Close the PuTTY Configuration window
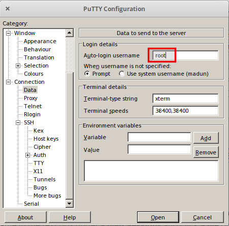The height and width of the screenshot is (226, 229). [8, 9]
